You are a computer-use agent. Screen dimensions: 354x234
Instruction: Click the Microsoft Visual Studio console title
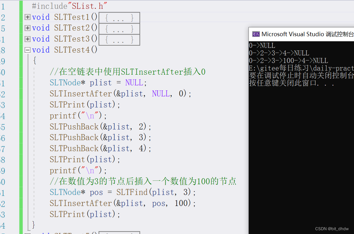[x=307, y=34]
